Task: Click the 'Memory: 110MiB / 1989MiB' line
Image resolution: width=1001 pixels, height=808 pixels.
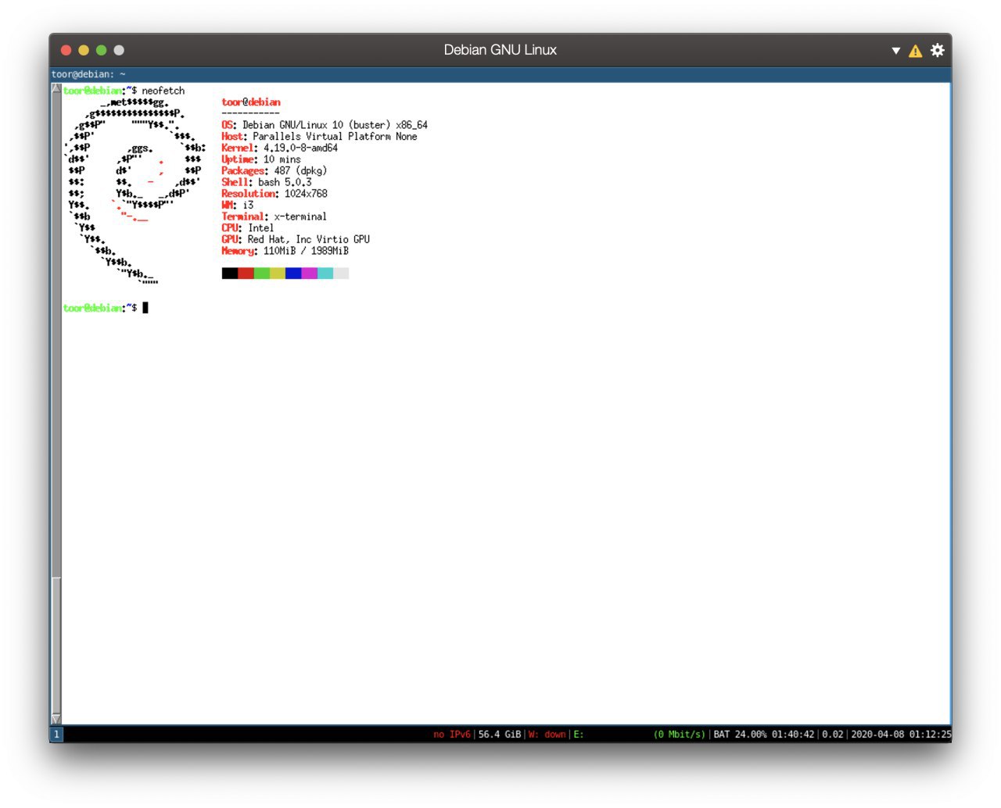Action: coord(285,251)
